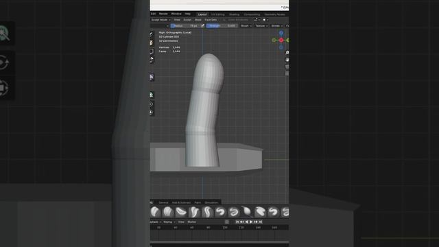The height and width of the screenshot is (247, 439).
Task: Click the blue Z axis on the gizmo
Action: (281, 33)
